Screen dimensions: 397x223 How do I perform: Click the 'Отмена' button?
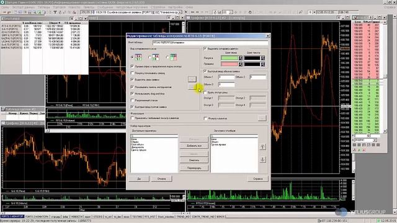coord(161,178)
